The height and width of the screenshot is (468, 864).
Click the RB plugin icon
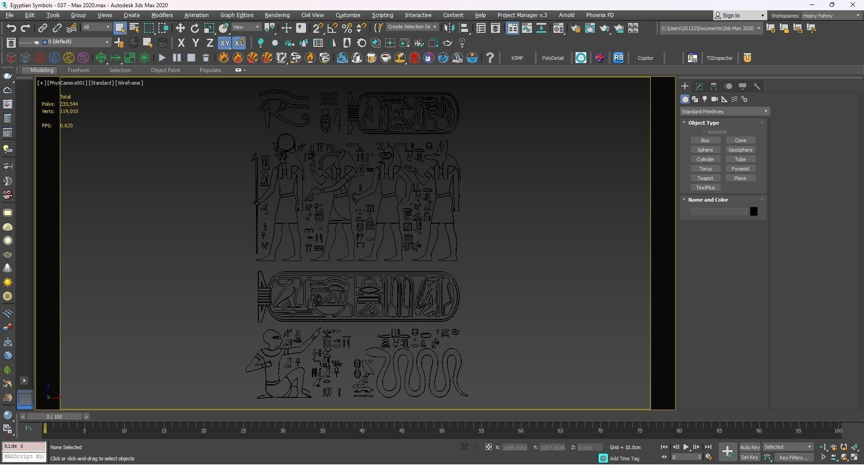coord(618,58)
